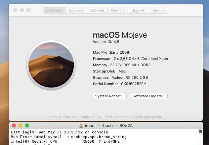The height and width of the screenshot is (145, 209).
Task: Zoom the Terminal window with green button
Action: click(x=27, y=125)
